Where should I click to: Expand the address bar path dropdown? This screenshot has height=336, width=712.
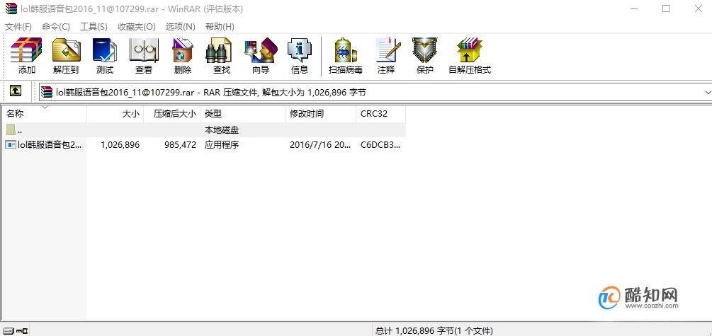(708, 93)
